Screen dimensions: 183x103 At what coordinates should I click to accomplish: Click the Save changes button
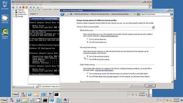pos(137,86)
